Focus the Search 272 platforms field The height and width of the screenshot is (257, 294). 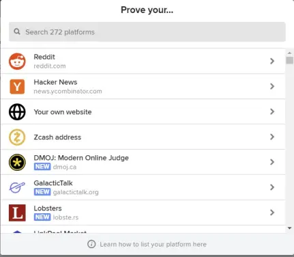point(147,32)
